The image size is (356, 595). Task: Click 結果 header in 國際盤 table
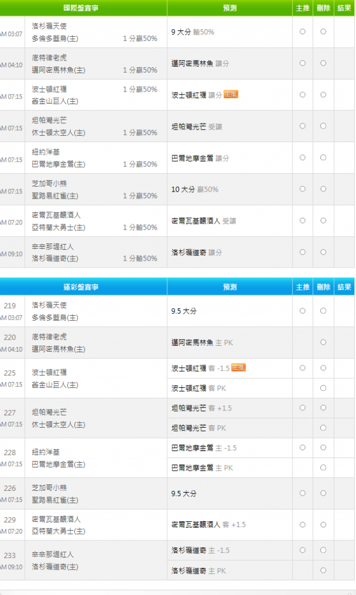coord(344,8)
